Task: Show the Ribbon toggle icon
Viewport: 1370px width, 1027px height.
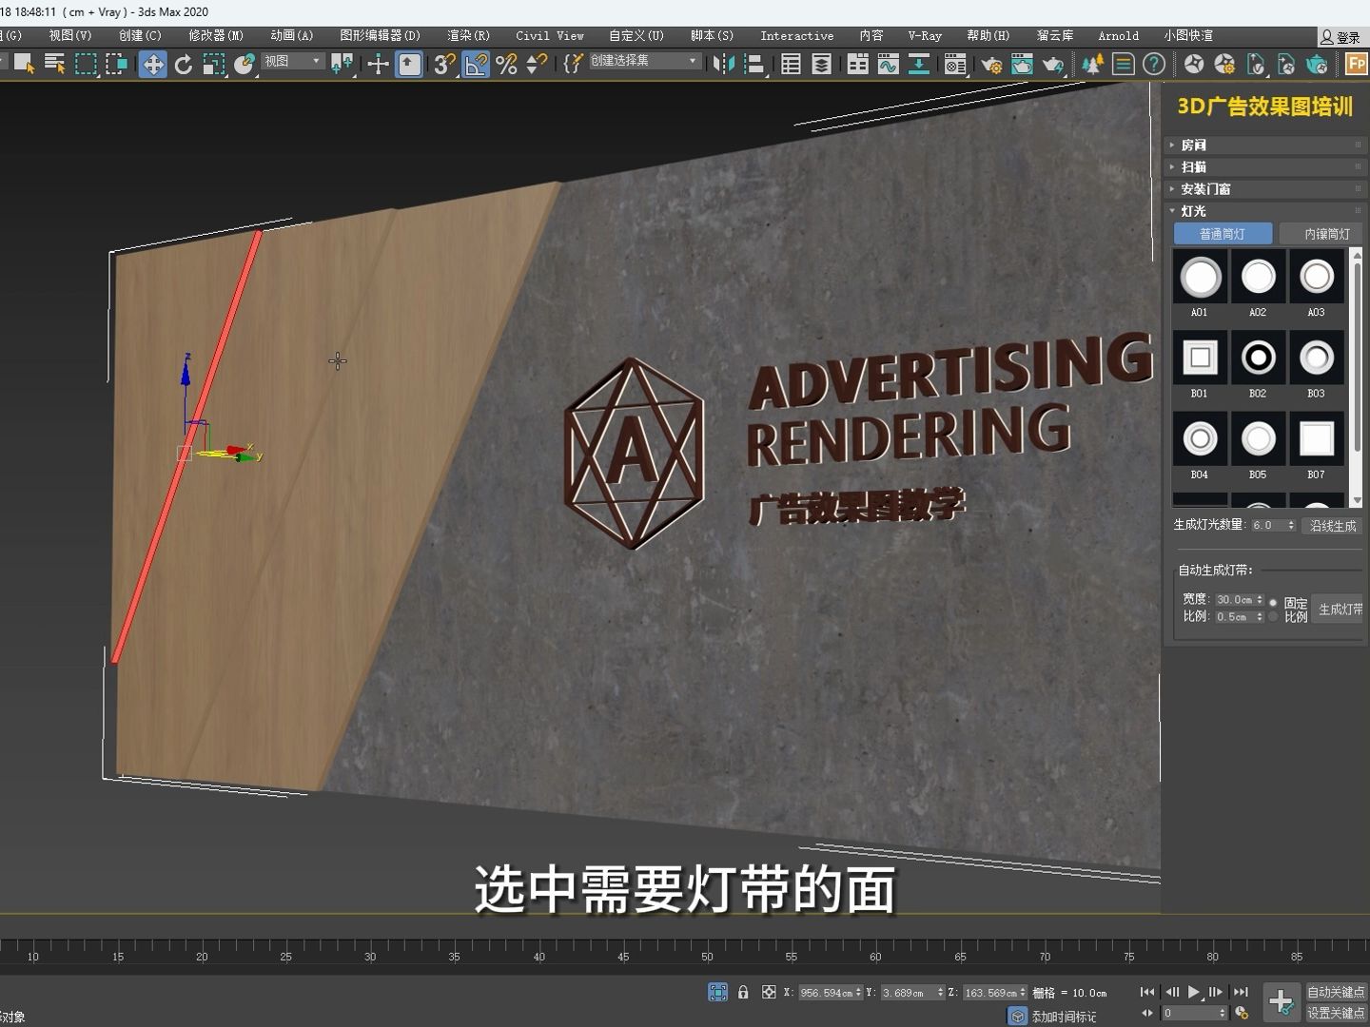Action: 857,64
